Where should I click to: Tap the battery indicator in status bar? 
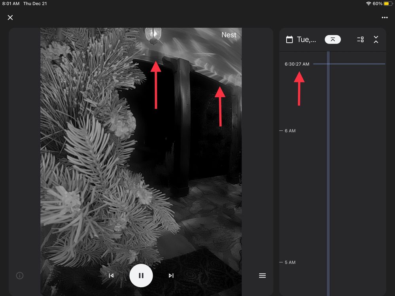(x=387, y=4)
